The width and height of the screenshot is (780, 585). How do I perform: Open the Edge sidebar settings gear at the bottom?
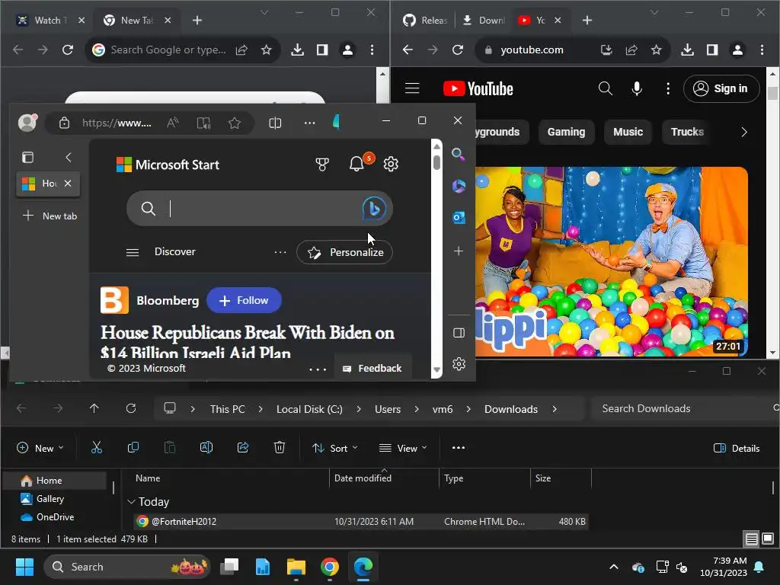[459, 364]
